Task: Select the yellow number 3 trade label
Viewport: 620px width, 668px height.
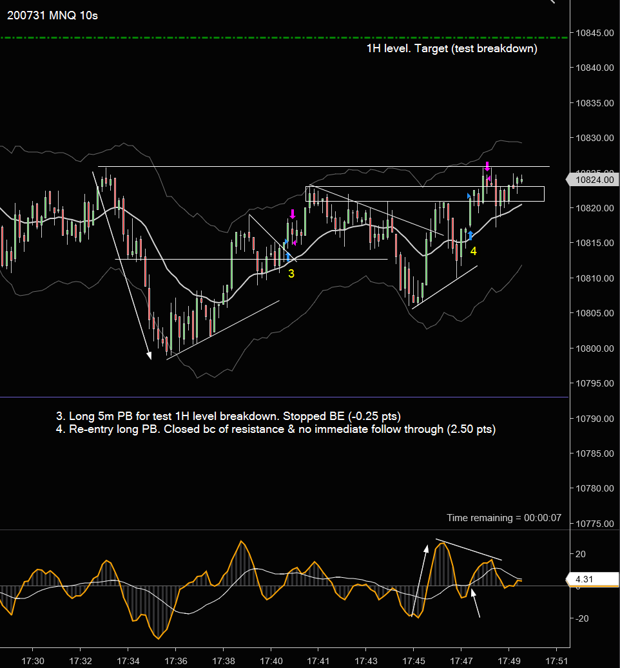Action: pos(291,274)
